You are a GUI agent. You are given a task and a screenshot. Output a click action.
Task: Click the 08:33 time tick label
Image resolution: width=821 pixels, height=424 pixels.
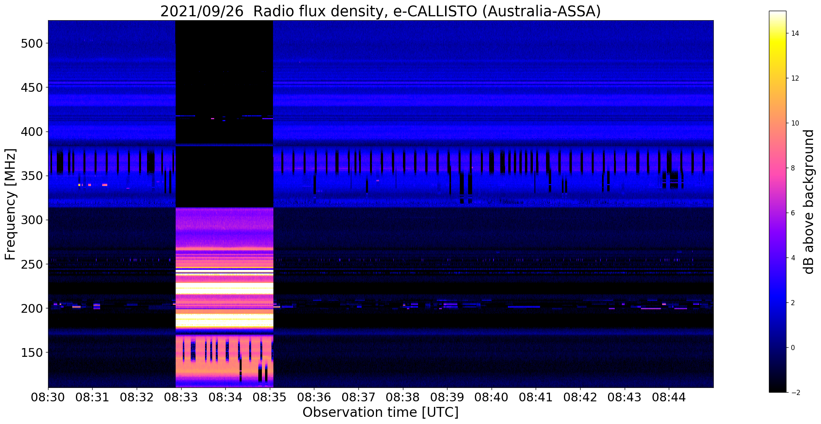point(181,397)
